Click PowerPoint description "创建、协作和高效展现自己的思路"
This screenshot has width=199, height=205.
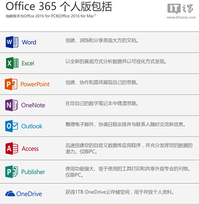click(102, 83)
